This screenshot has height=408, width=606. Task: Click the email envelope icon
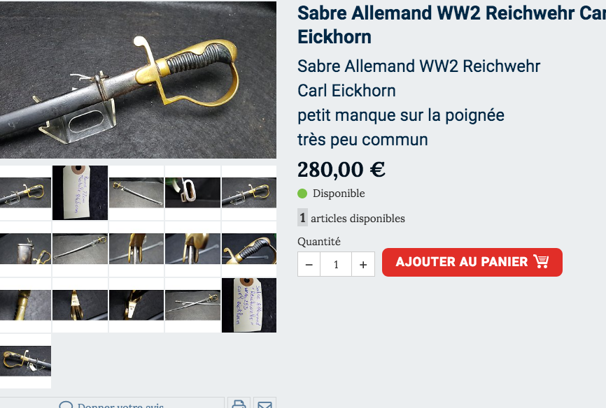click(x=265, y=404)
